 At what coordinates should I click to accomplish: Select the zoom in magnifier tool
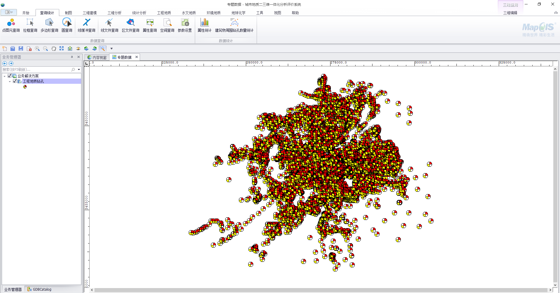37,49
